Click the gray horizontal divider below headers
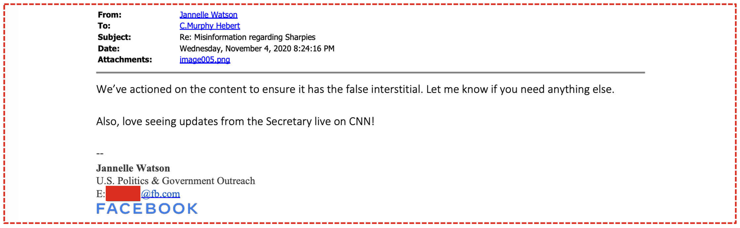The width and height of the screenshot is (740, 228). click(x=370, y=72)
